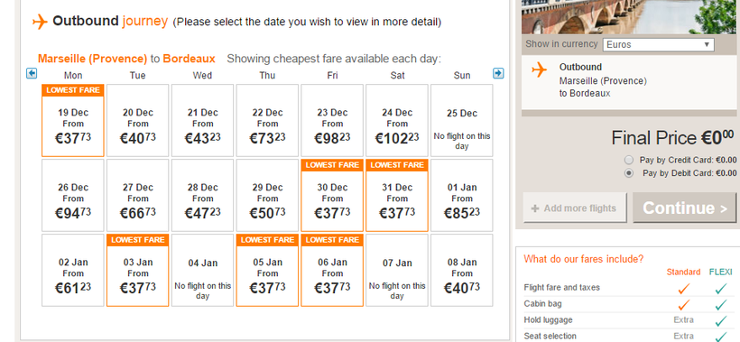Choose the 19 Dec lowest fare
740x342 pixels.
click(x=73, y=120)
